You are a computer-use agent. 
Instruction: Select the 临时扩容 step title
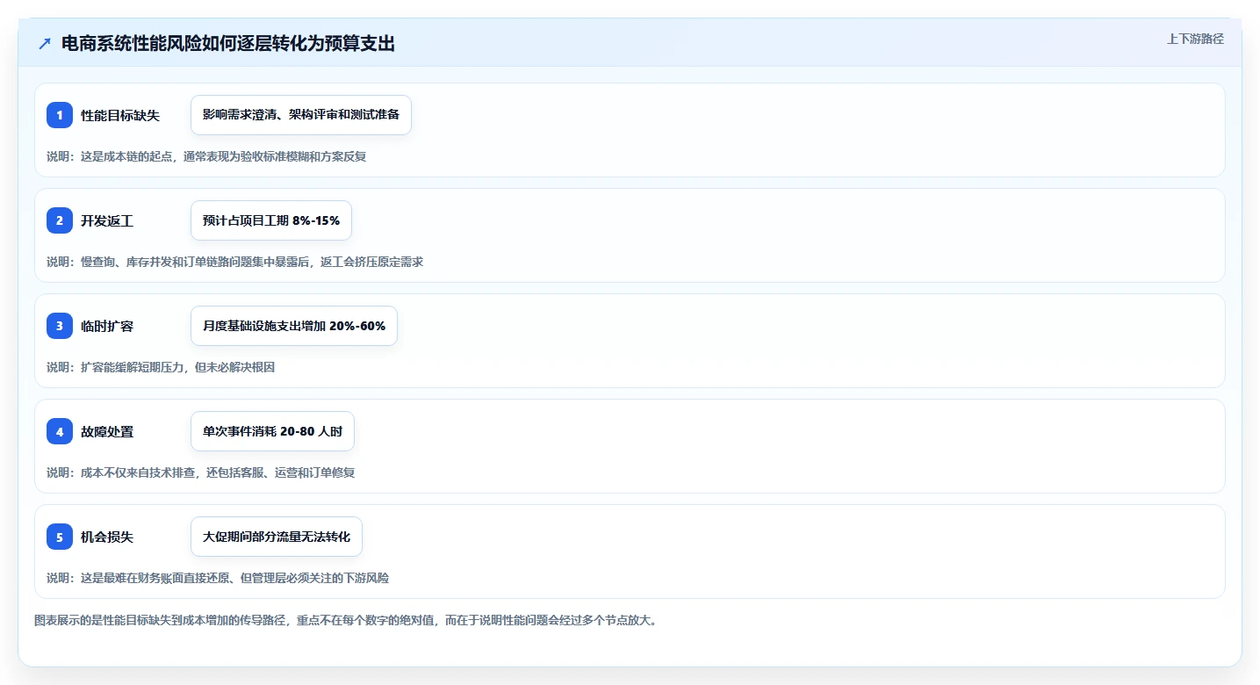click(107, 326)
